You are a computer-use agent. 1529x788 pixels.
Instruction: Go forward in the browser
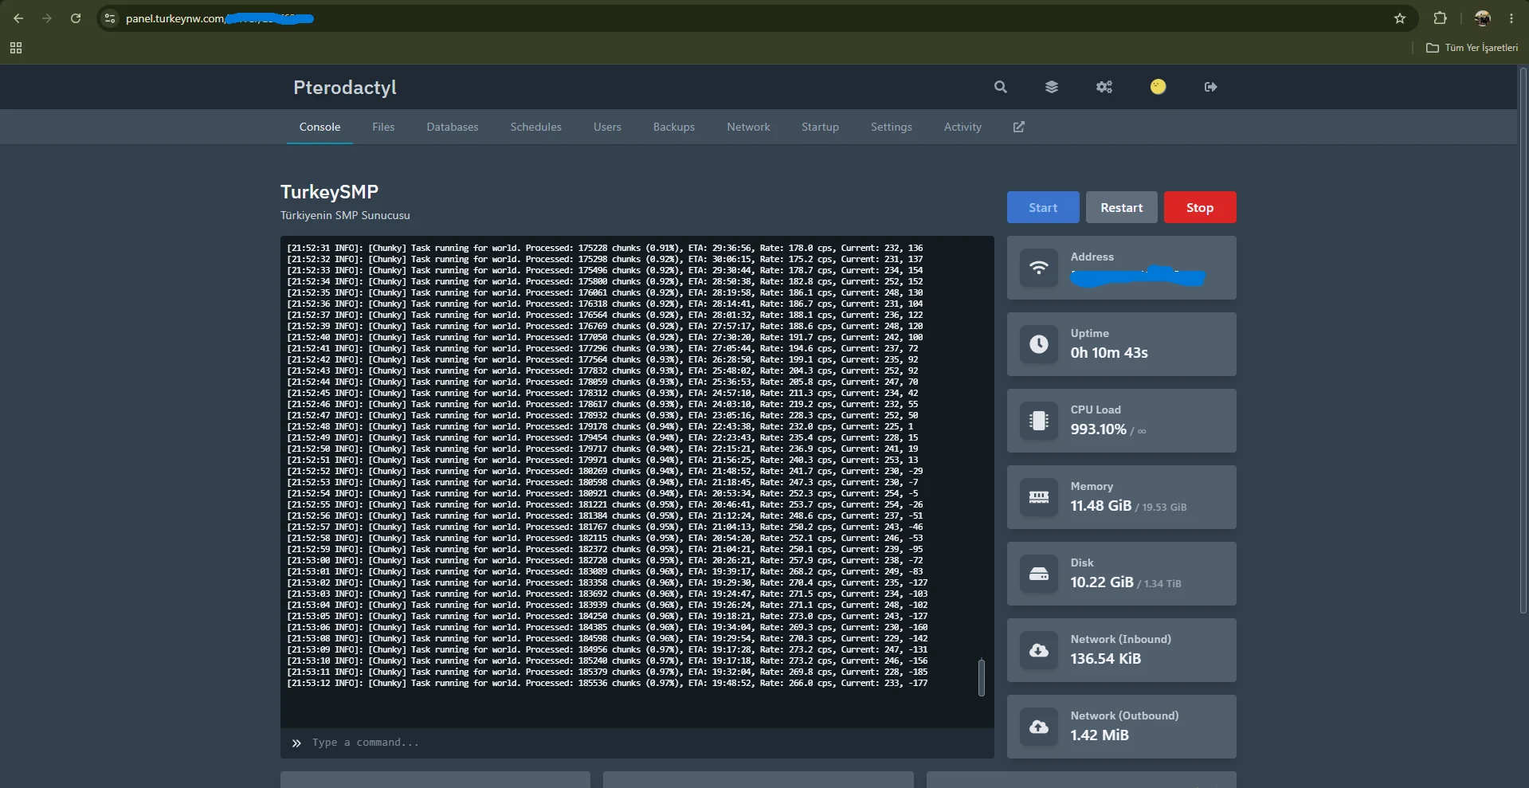click(47, 18)
